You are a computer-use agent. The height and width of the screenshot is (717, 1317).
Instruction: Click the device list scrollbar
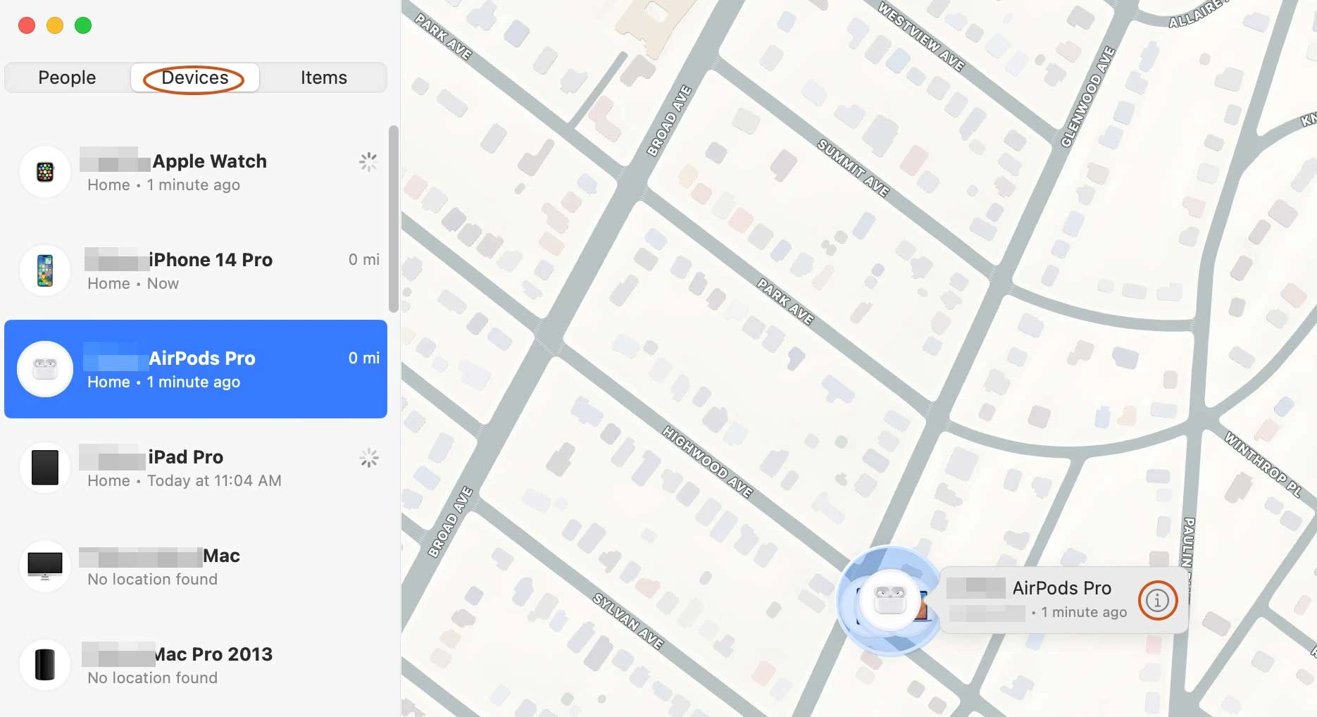(393, 219)
